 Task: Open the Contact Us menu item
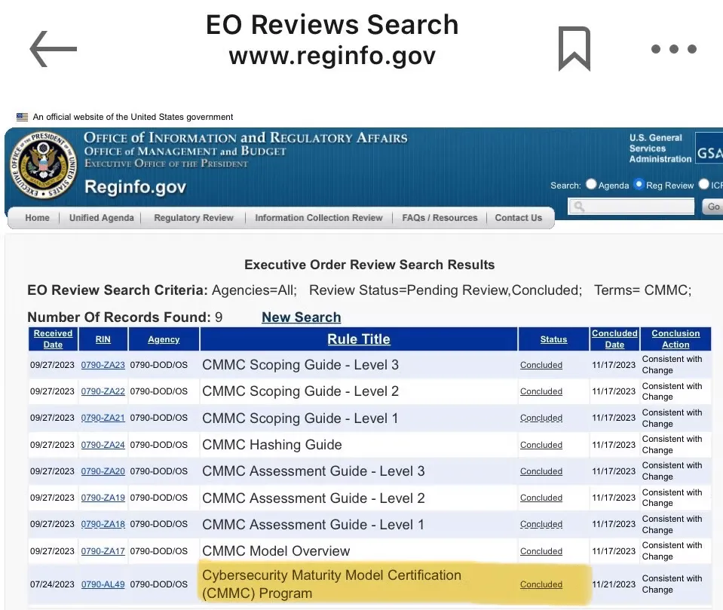pos(518,218)
